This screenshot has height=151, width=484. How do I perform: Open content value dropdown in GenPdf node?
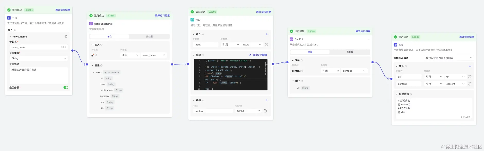pos(354,71)
